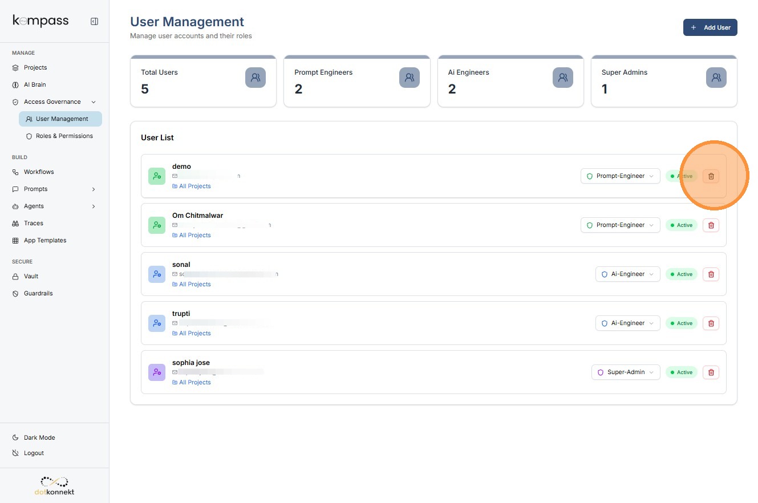Click the "User List" heading

click(157, 137)
